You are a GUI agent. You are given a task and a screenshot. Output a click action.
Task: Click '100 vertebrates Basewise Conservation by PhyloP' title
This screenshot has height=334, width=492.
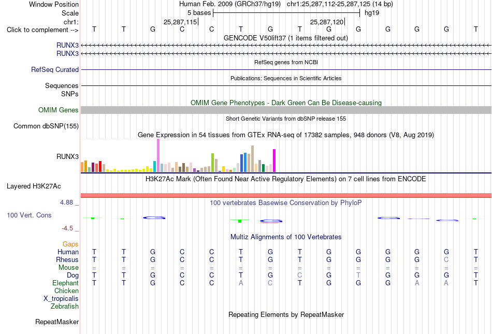tap(286, 203)
